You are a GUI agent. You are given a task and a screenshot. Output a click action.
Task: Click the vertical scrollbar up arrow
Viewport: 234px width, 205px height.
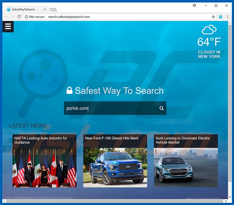230,23
